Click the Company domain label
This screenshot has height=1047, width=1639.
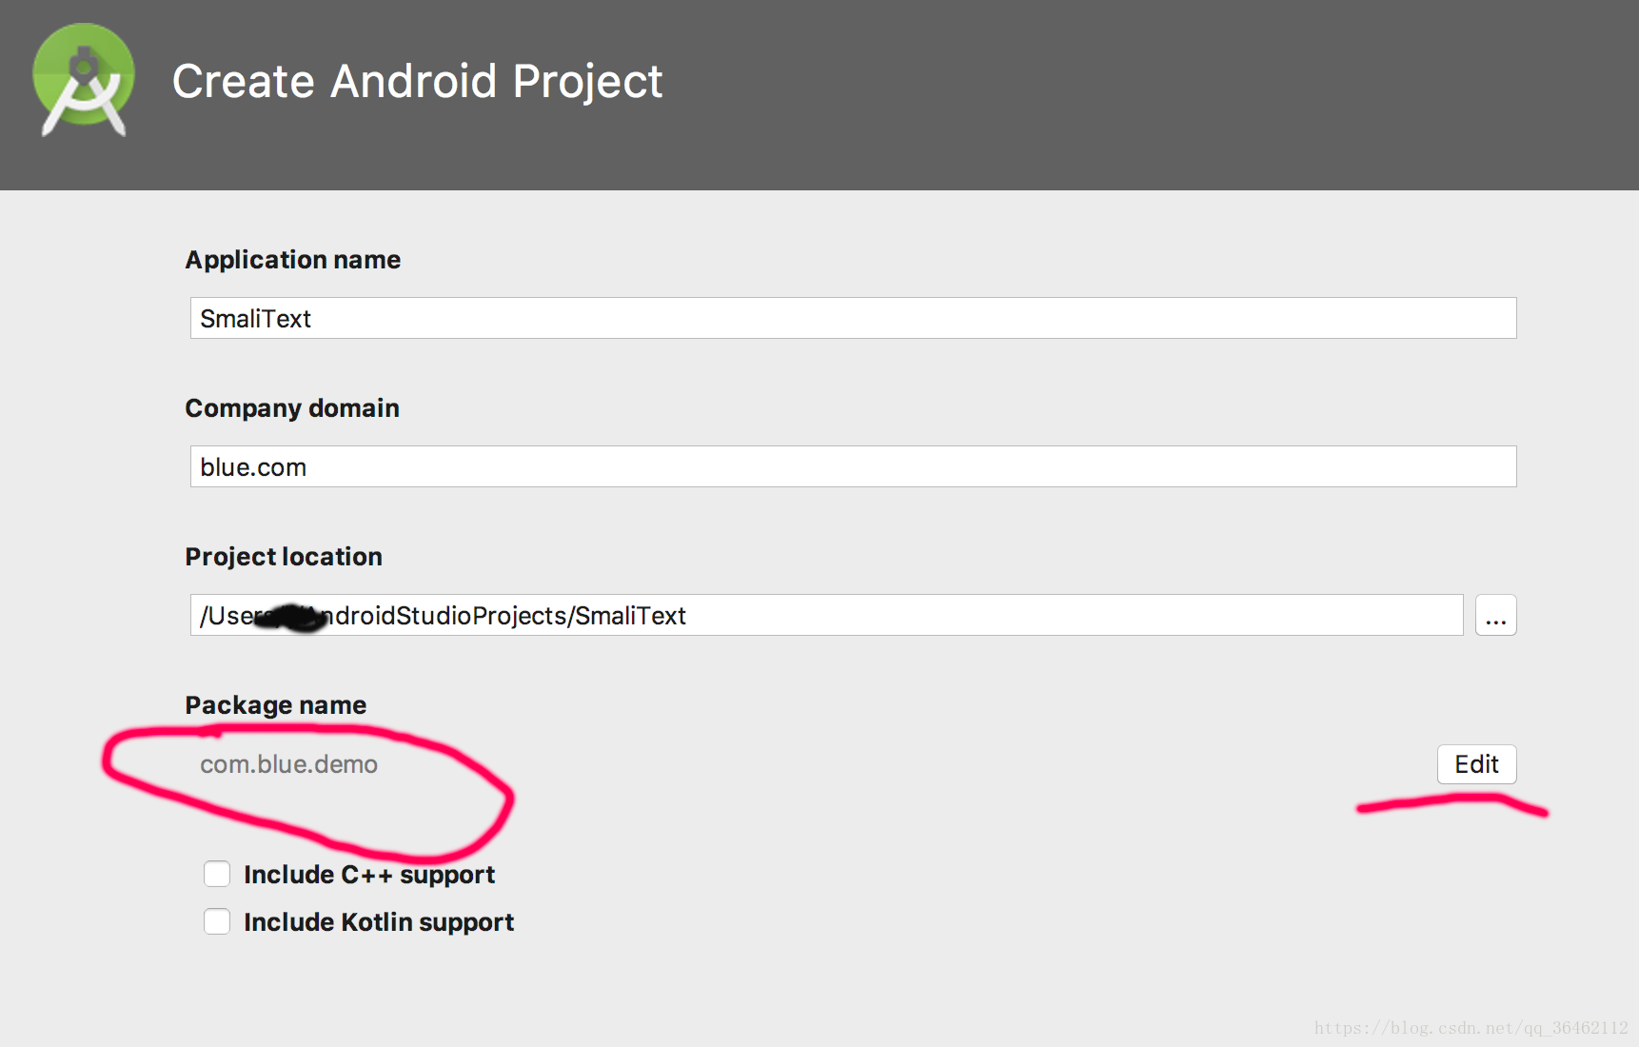point(292,408)
